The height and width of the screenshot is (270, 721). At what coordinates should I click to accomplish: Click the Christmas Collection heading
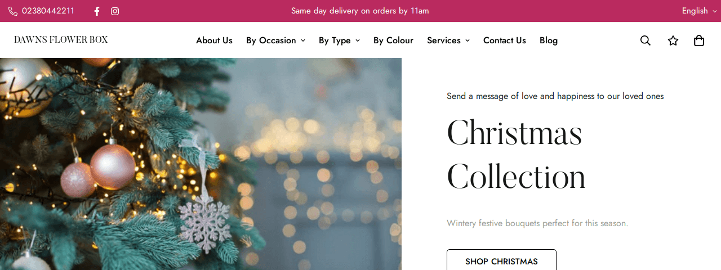pyautogui.click(x=516, y=155)
